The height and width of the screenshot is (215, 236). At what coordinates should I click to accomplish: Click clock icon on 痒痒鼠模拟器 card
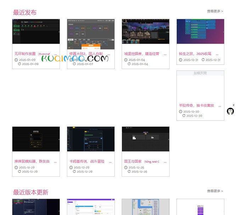pyautogui.click(x=16, y=168)
